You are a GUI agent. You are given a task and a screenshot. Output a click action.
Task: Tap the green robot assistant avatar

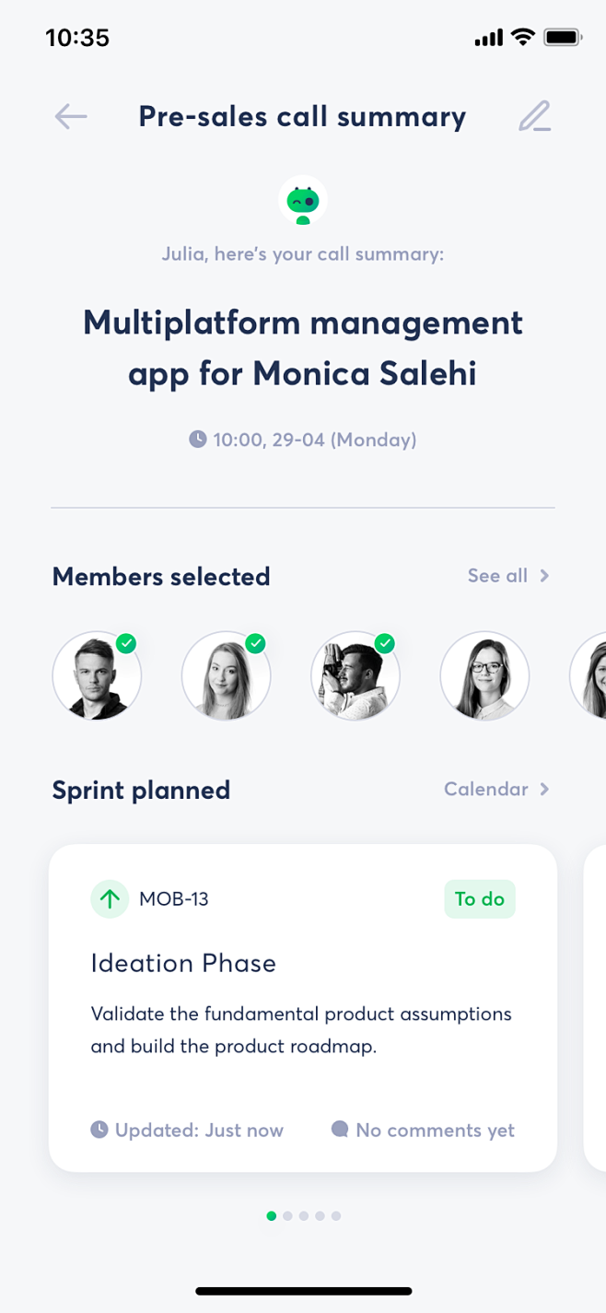[303, 201]
